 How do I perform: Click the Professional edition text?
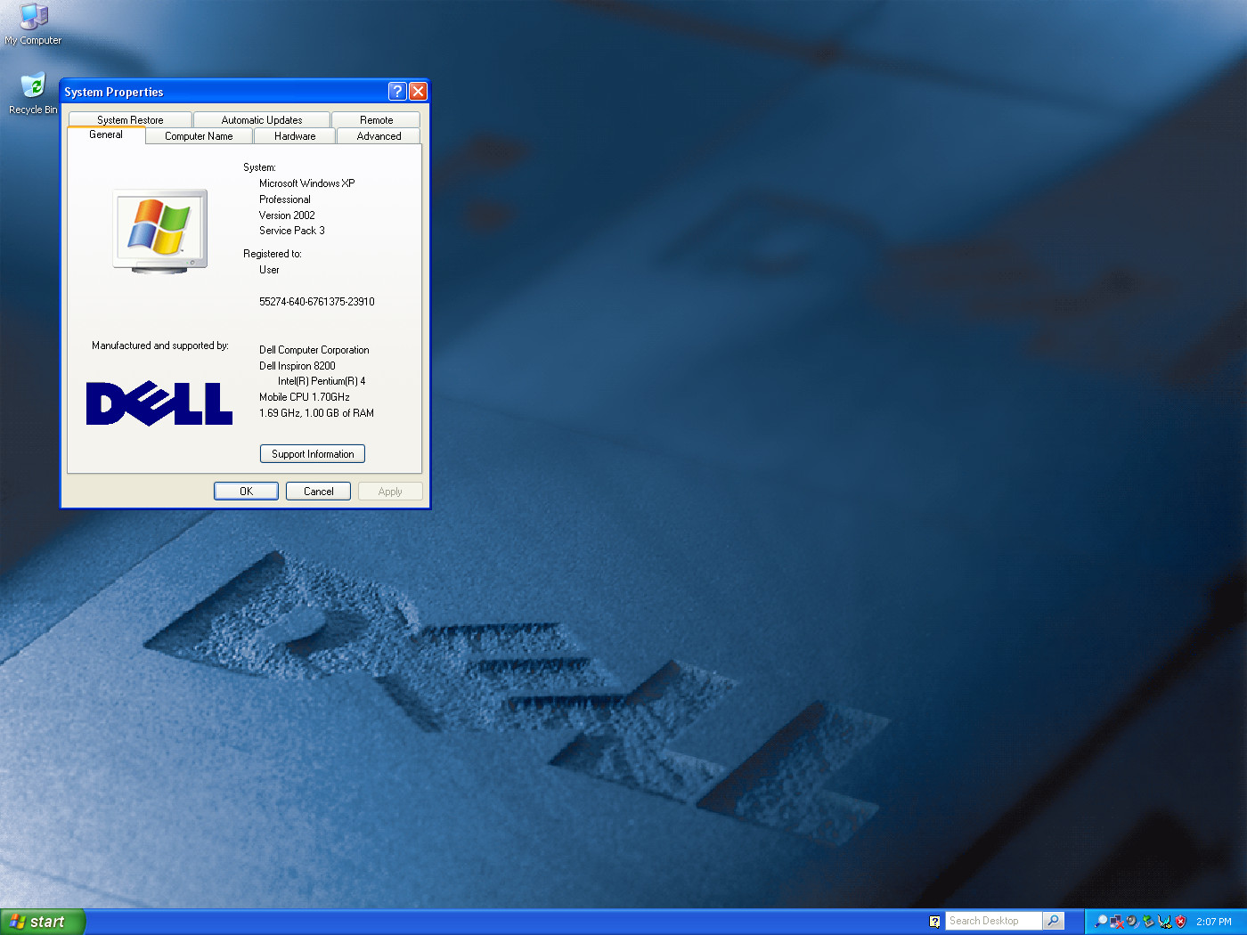point(285,199)
